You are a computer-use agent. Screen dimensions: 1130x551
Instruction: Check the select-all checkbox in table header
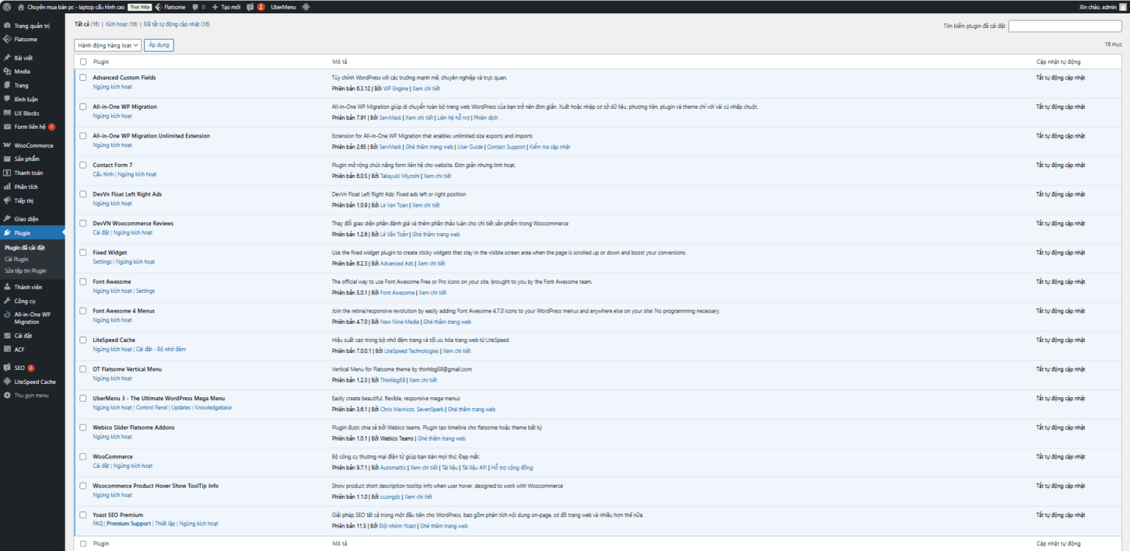coord(83,62)
